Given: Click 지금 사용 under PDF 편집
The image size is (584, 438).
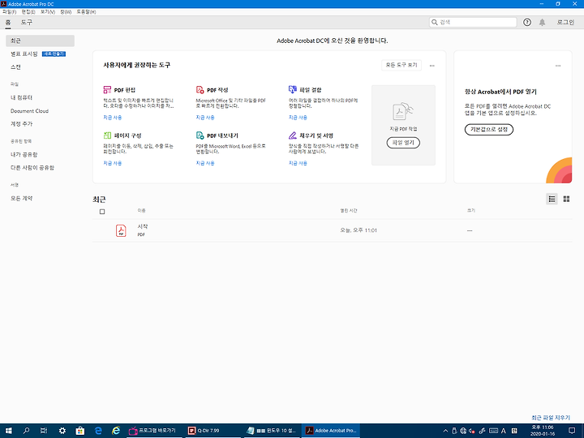Looking at the screenshot, I should [113, 118].
